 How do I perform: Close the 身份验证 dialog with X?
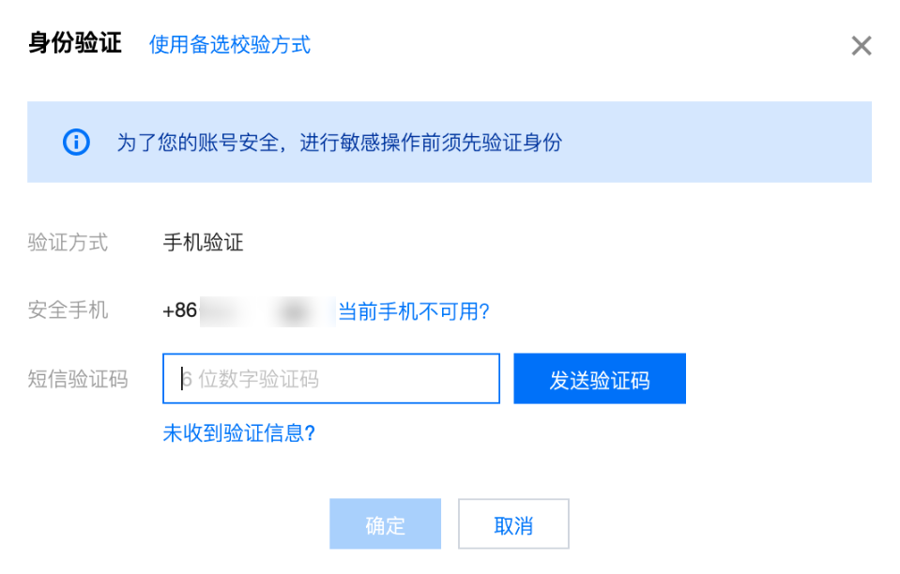(861, 46)
